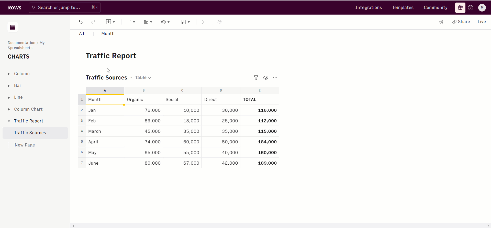Click the help question mark icon

click(470, 8)
